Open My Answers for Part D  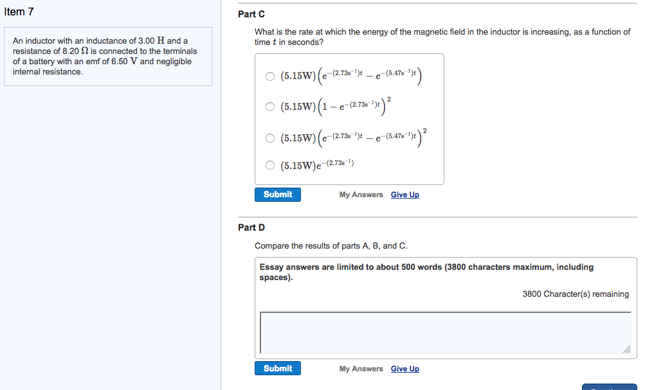[x=361, y=369]
